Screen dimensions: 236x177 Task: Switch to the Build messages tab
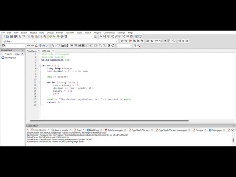115,130
